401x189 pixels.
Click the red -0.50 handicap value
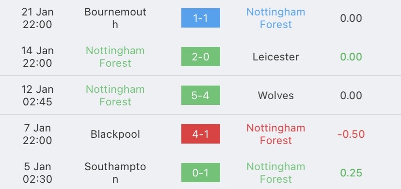351,134
